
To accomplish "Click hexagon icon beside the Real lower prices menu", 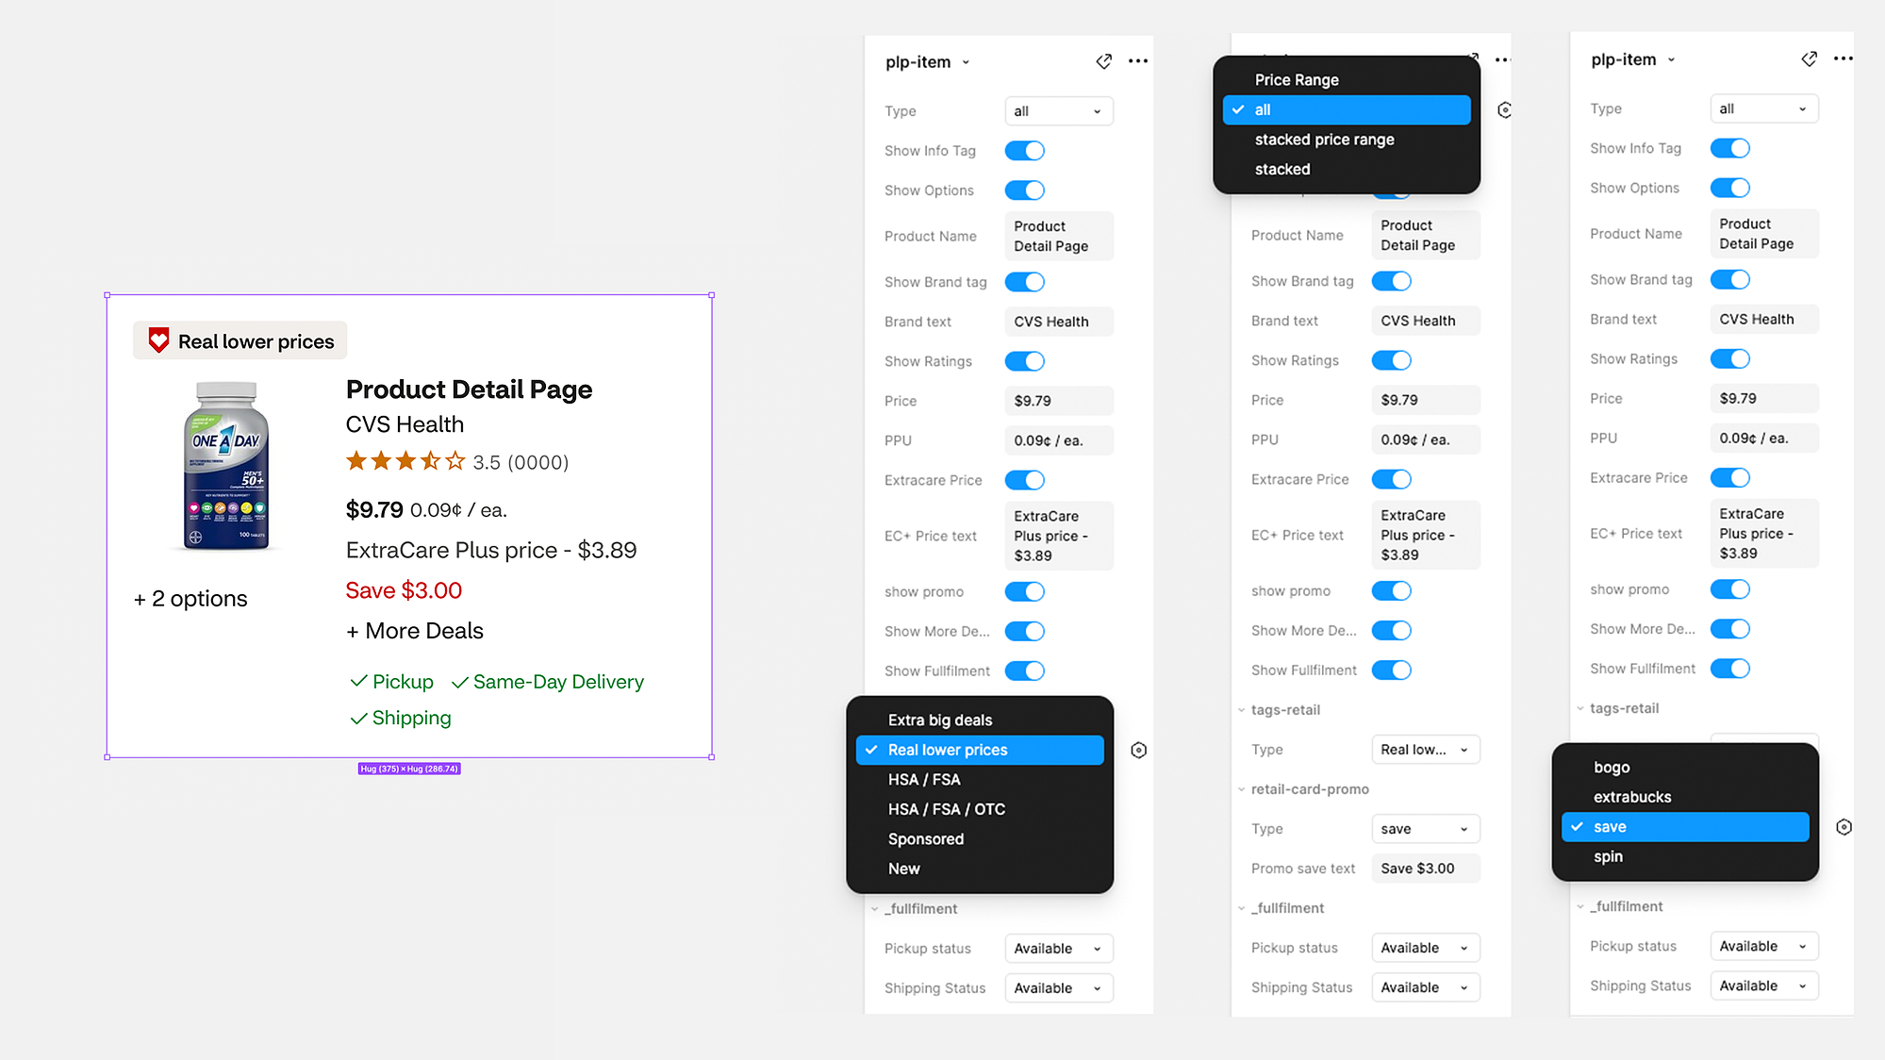I will [1139, 750].
